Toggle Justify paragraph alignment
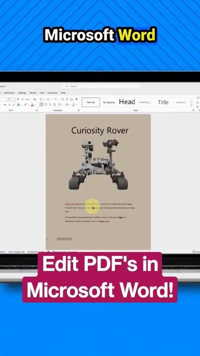This screenshot has width=200, height=356. tap(54, 105)
